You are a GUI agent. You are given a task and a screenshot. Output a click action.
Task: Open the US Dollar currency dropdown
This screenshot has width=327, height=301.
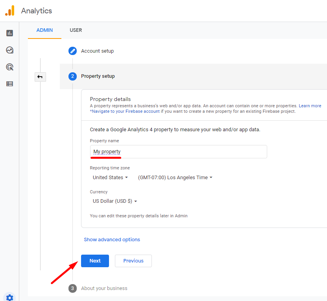pyautogui.click(x=115, y=201)
